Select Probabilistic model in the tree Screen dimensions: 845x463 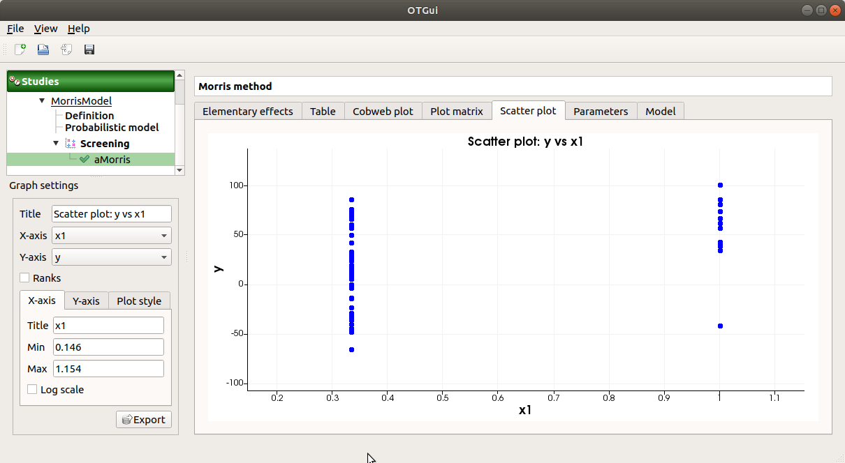coord(112,128)
